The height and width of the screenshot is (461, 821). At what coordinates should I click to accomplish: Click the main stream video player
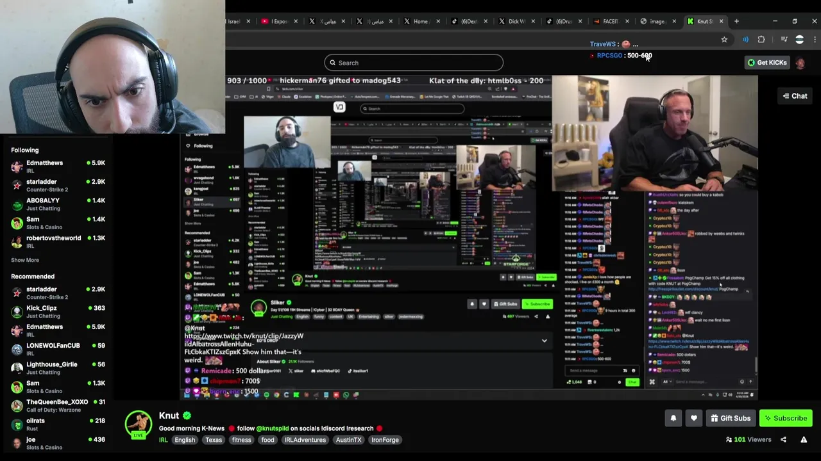tap(468, 238)
